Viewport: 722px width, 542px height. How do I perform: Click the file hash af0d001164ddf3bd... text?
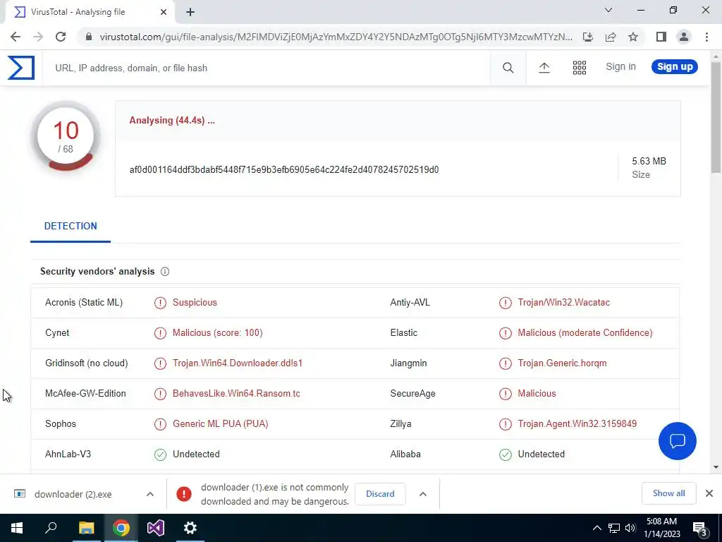pyautogui.click(x=284, y=170)
